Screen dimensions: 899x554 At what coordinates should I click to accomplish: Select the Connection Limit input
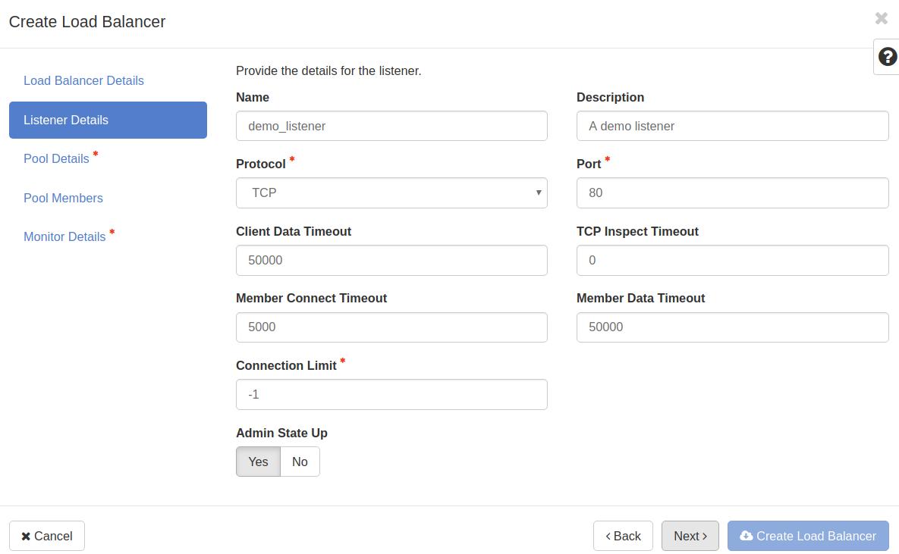391,394
